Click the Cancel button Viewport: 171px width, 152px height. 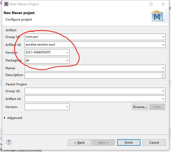coord(154,142)
